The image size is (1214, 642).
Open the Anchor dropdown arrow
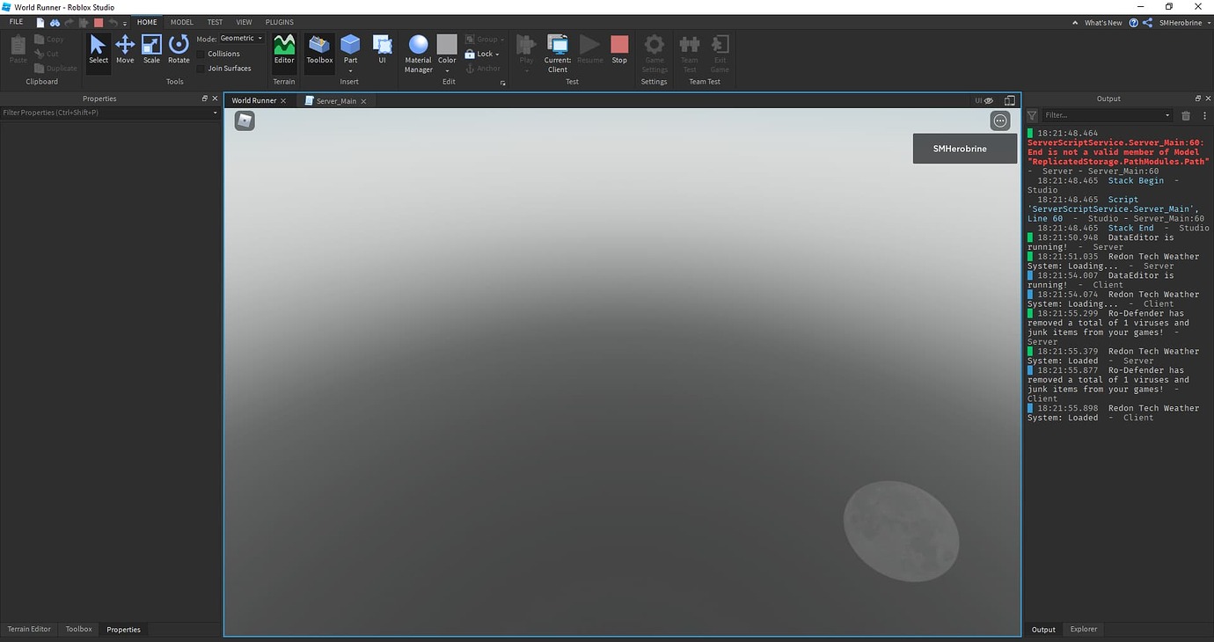502,68
